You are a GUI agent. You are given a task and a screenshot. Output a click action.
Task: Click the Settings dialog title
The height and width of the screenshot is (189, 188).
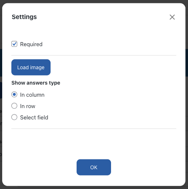coord(24,17)
